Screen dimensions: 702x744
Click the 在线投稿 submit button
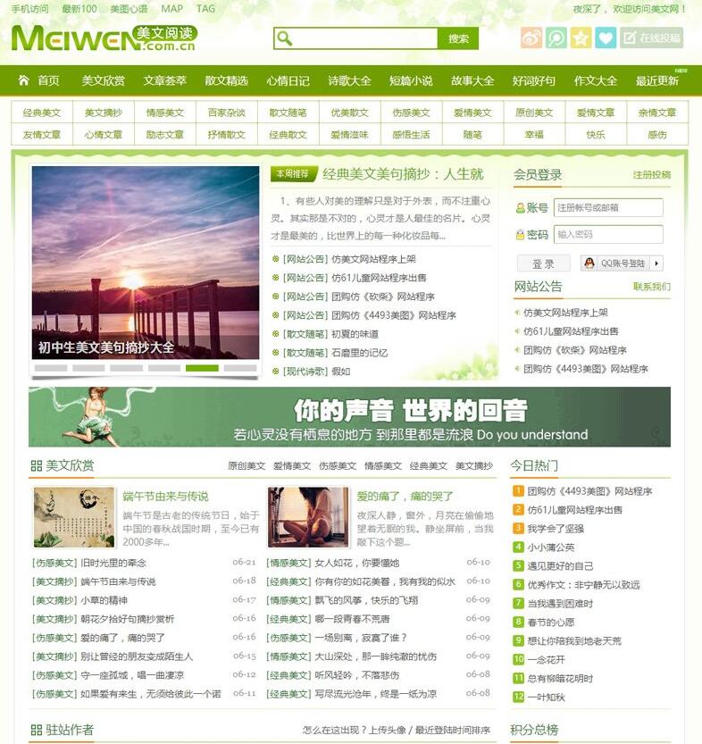coord(651,38)
